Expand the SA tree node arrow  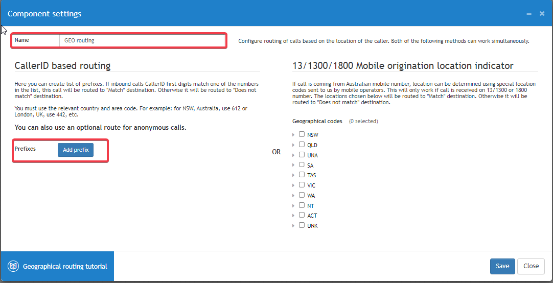293,166
